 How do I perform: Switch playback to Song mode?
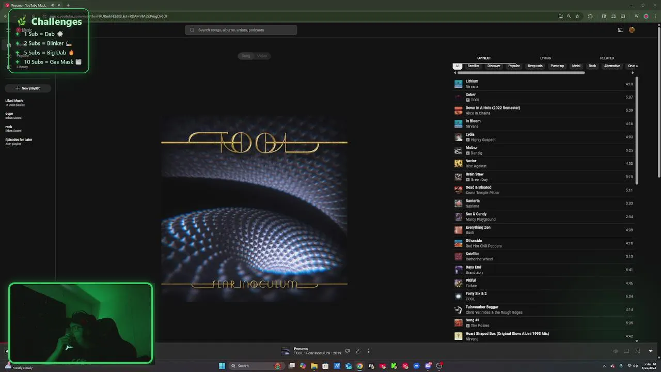point(246,56)
